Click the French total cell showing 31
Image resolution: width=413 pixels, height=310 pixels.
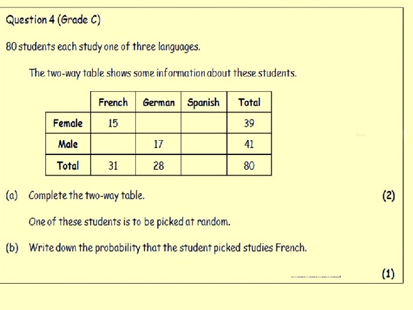click(113, 165)
